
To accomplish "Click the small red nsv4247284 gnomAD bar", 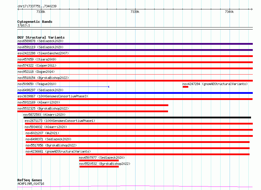I will click(185, 87).
